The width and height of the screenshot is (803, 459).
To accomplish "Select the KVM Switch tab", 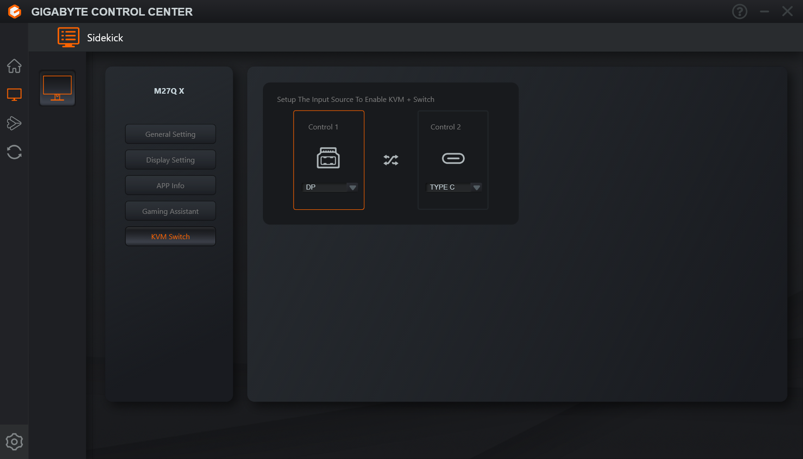I will point(170,236).
